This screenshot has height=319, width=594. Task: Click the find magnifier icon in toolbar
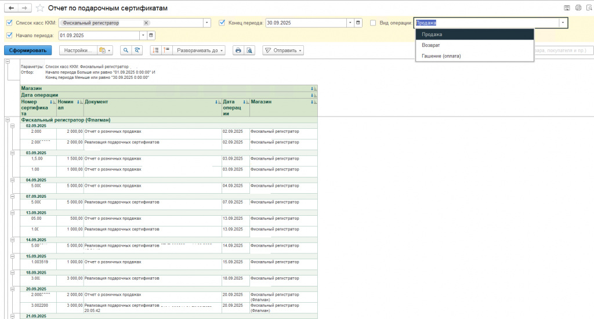coord(125,50)
